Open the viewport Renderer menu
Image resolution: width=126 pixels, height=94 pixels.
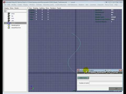point(53,8)
